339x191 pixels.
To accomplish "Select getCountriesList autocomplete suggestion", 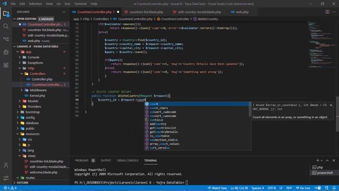I will 197,128.
